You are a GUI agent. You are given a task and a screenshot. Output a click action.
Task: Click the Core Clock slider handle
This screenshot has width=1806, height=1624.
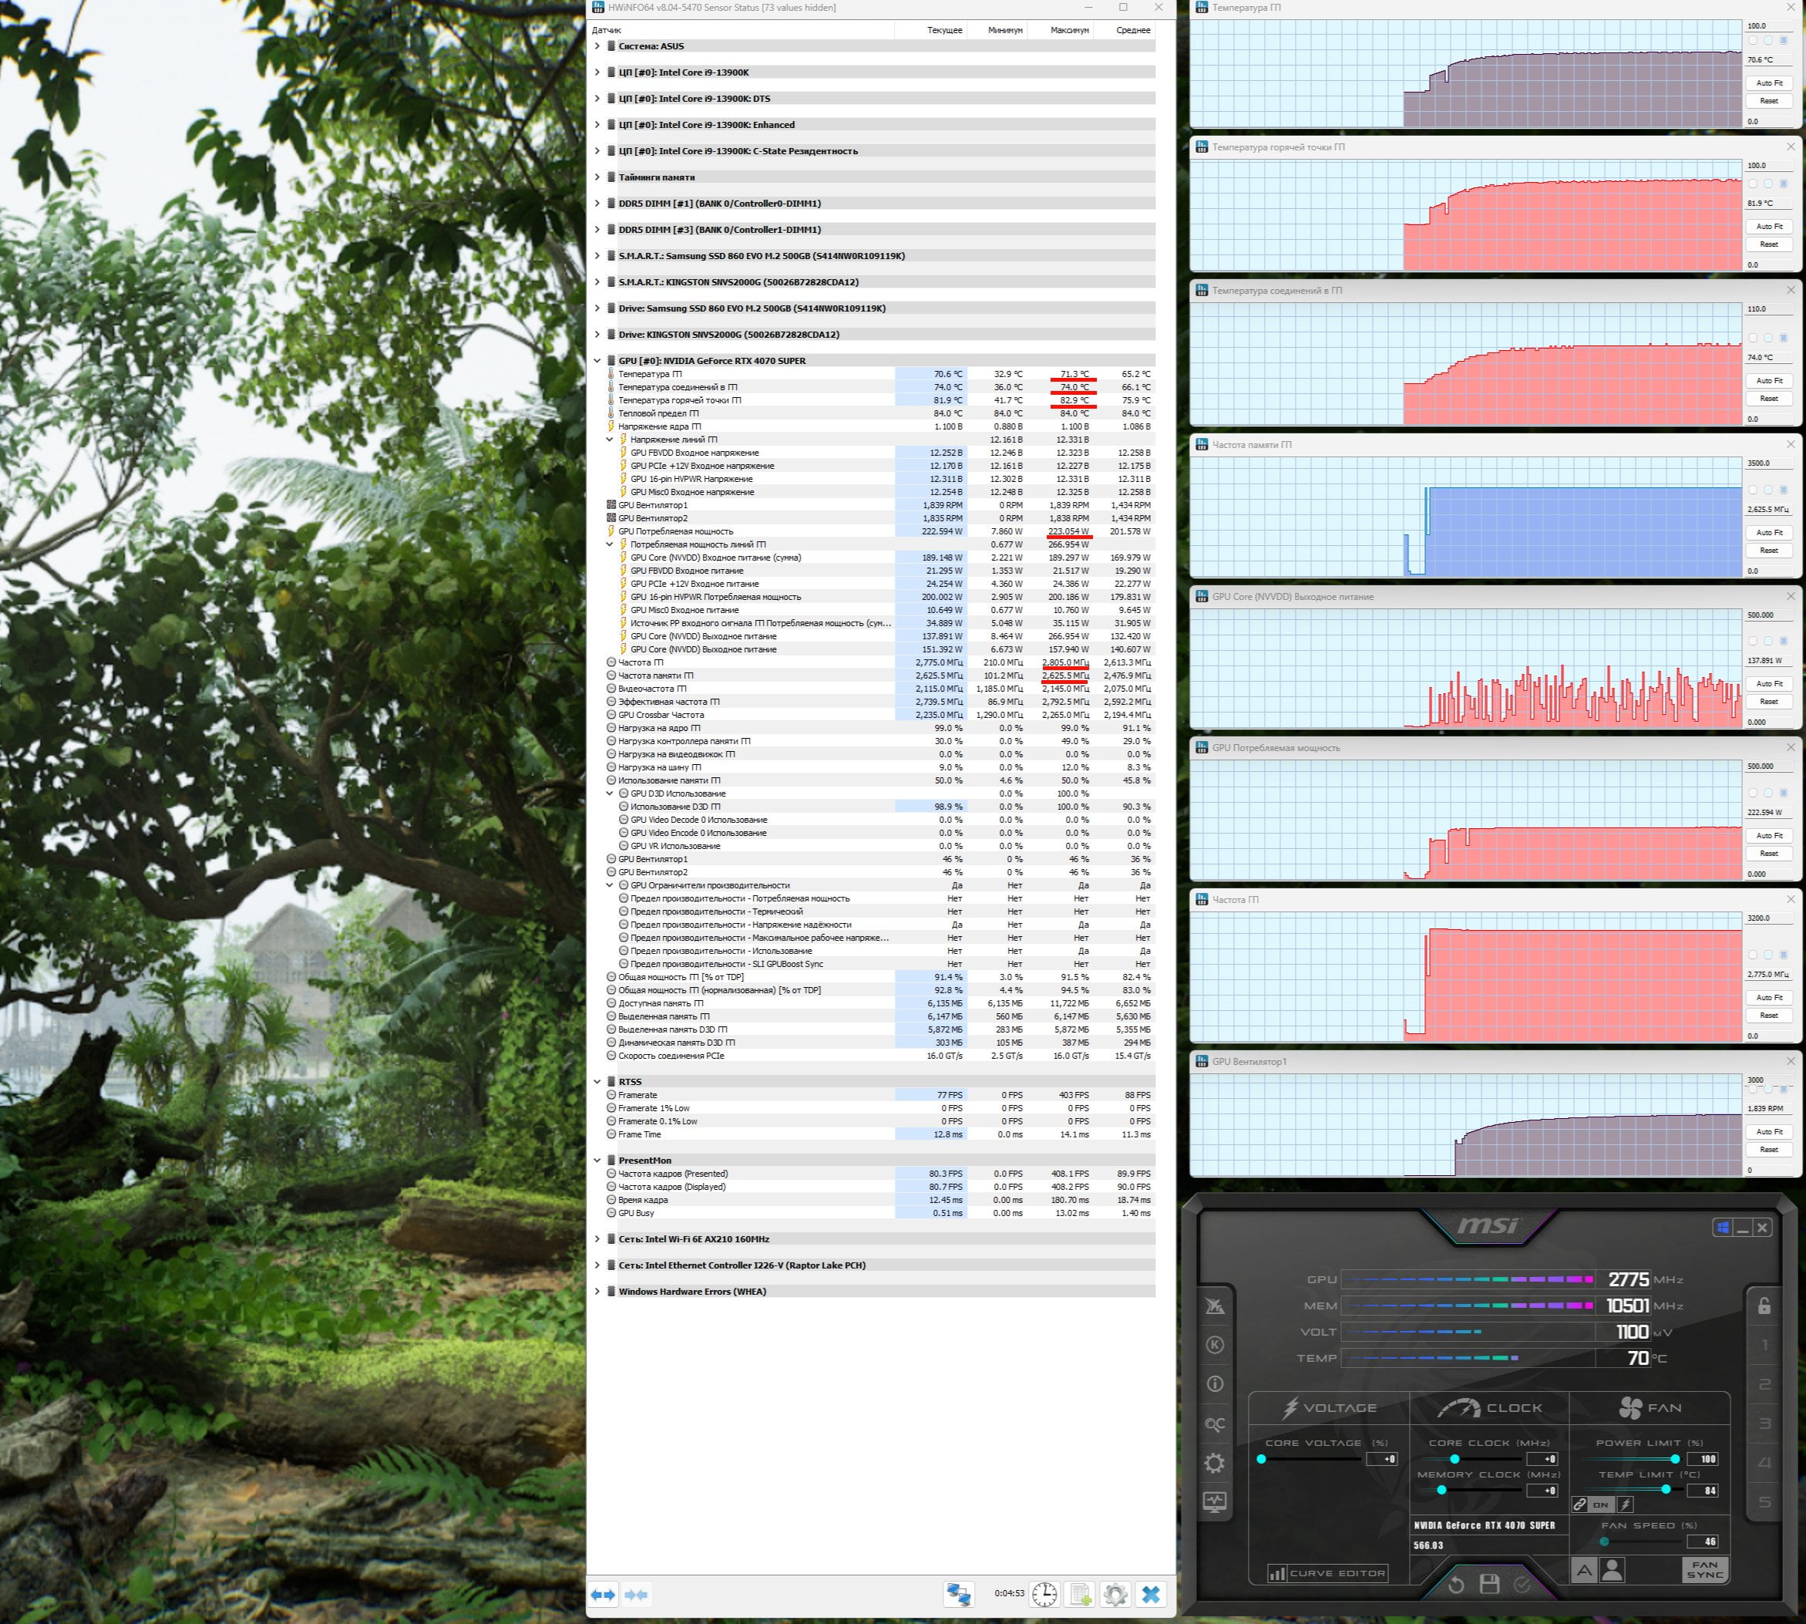1455,1459
